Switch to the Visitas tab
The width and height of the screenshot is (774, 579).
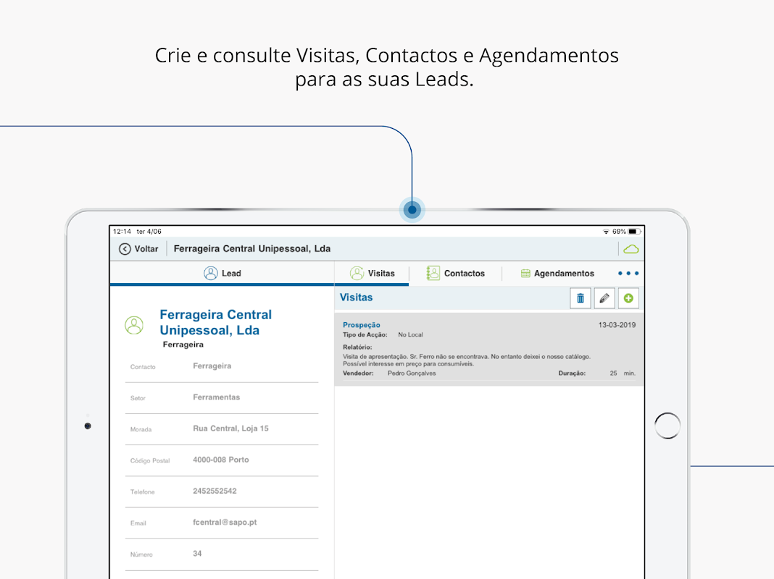pos(373,273)
